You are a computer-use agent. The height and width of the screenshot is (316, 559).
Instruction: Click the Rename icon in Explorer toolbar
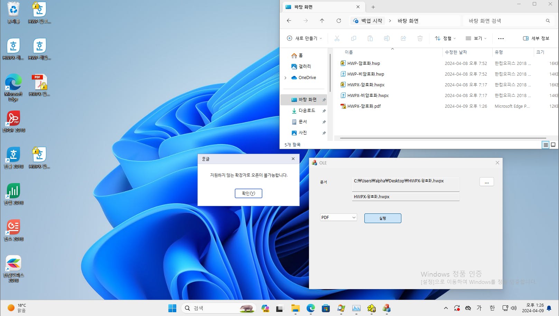[387, 38]
